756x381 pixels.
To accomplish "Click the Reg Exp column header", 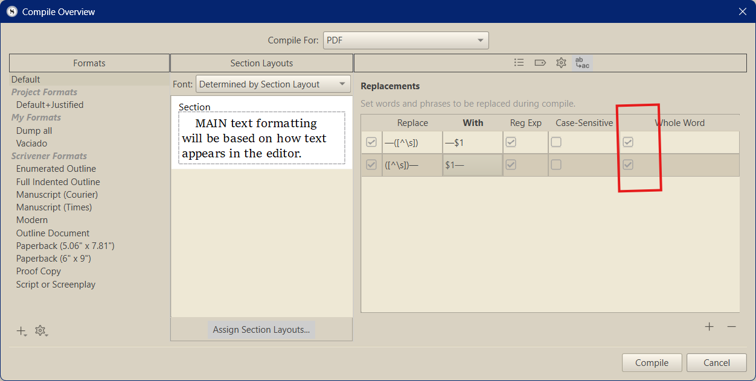I will [525, 122].
